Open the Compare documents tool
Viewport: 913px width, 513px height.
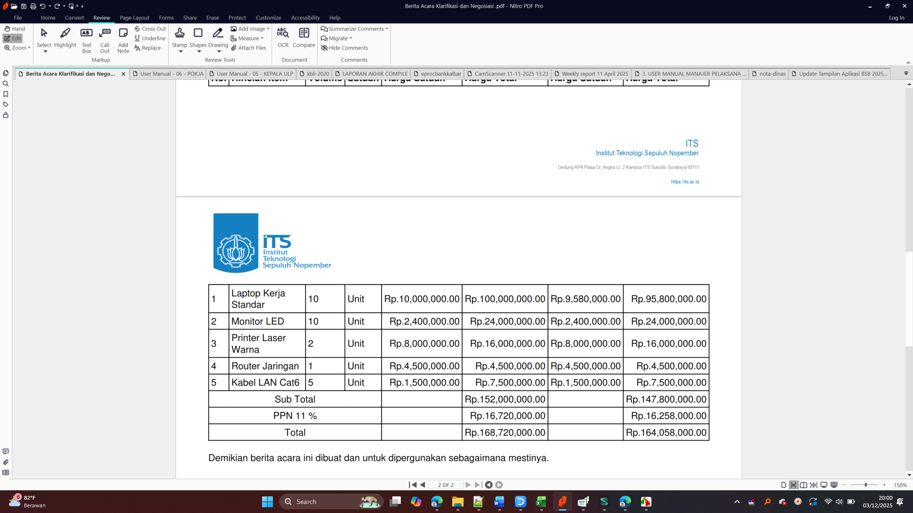click(x=304, y=38)
